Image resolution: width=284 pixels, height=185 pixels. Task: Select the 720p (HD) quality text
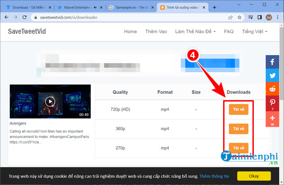click(x=120, y=109)
